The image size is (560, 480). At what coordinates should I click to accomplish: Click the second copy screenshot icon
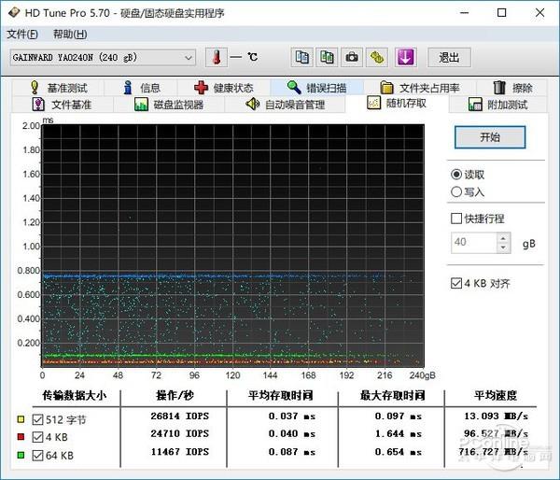pyautogui.click(x=327, y=57)
